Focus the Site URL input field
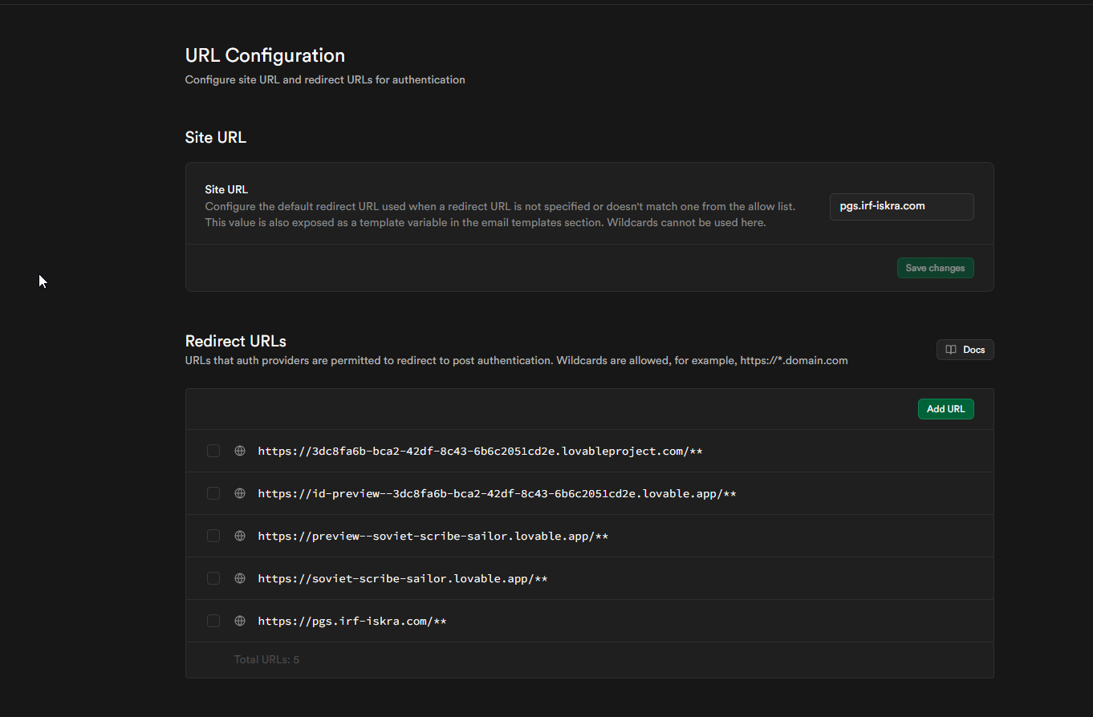Viewport: 1093px width, 717px height. 901,206
